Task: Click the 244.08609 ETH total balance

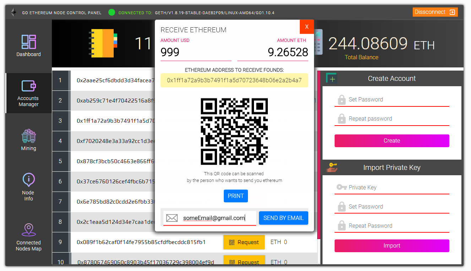Action: click(381, 44)
